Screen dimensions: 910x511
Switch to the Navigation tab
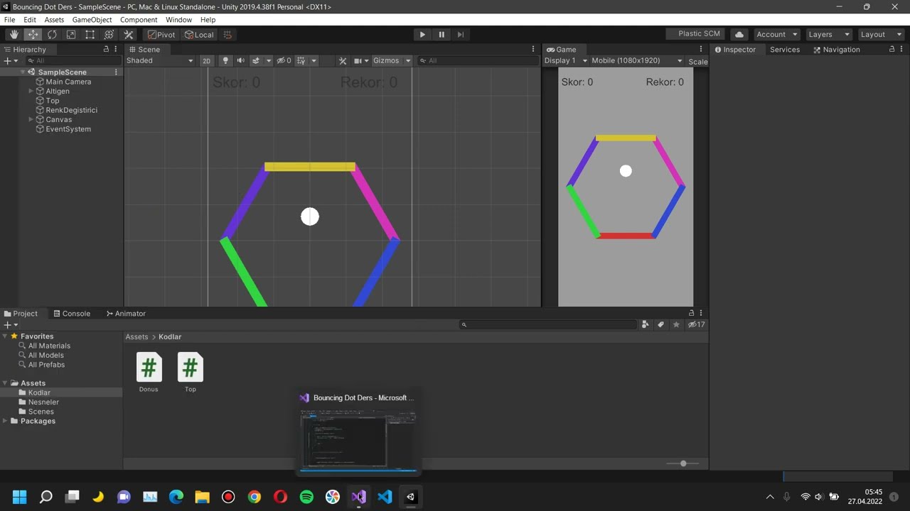836,49
